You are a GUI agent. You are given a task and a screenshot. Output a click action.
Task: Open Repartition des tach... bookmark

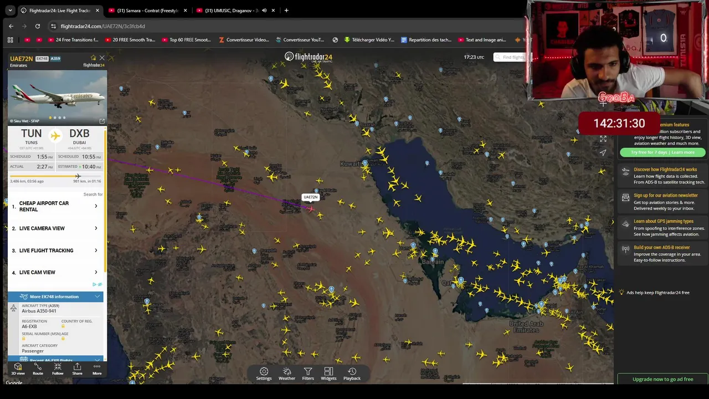(426, 40)
